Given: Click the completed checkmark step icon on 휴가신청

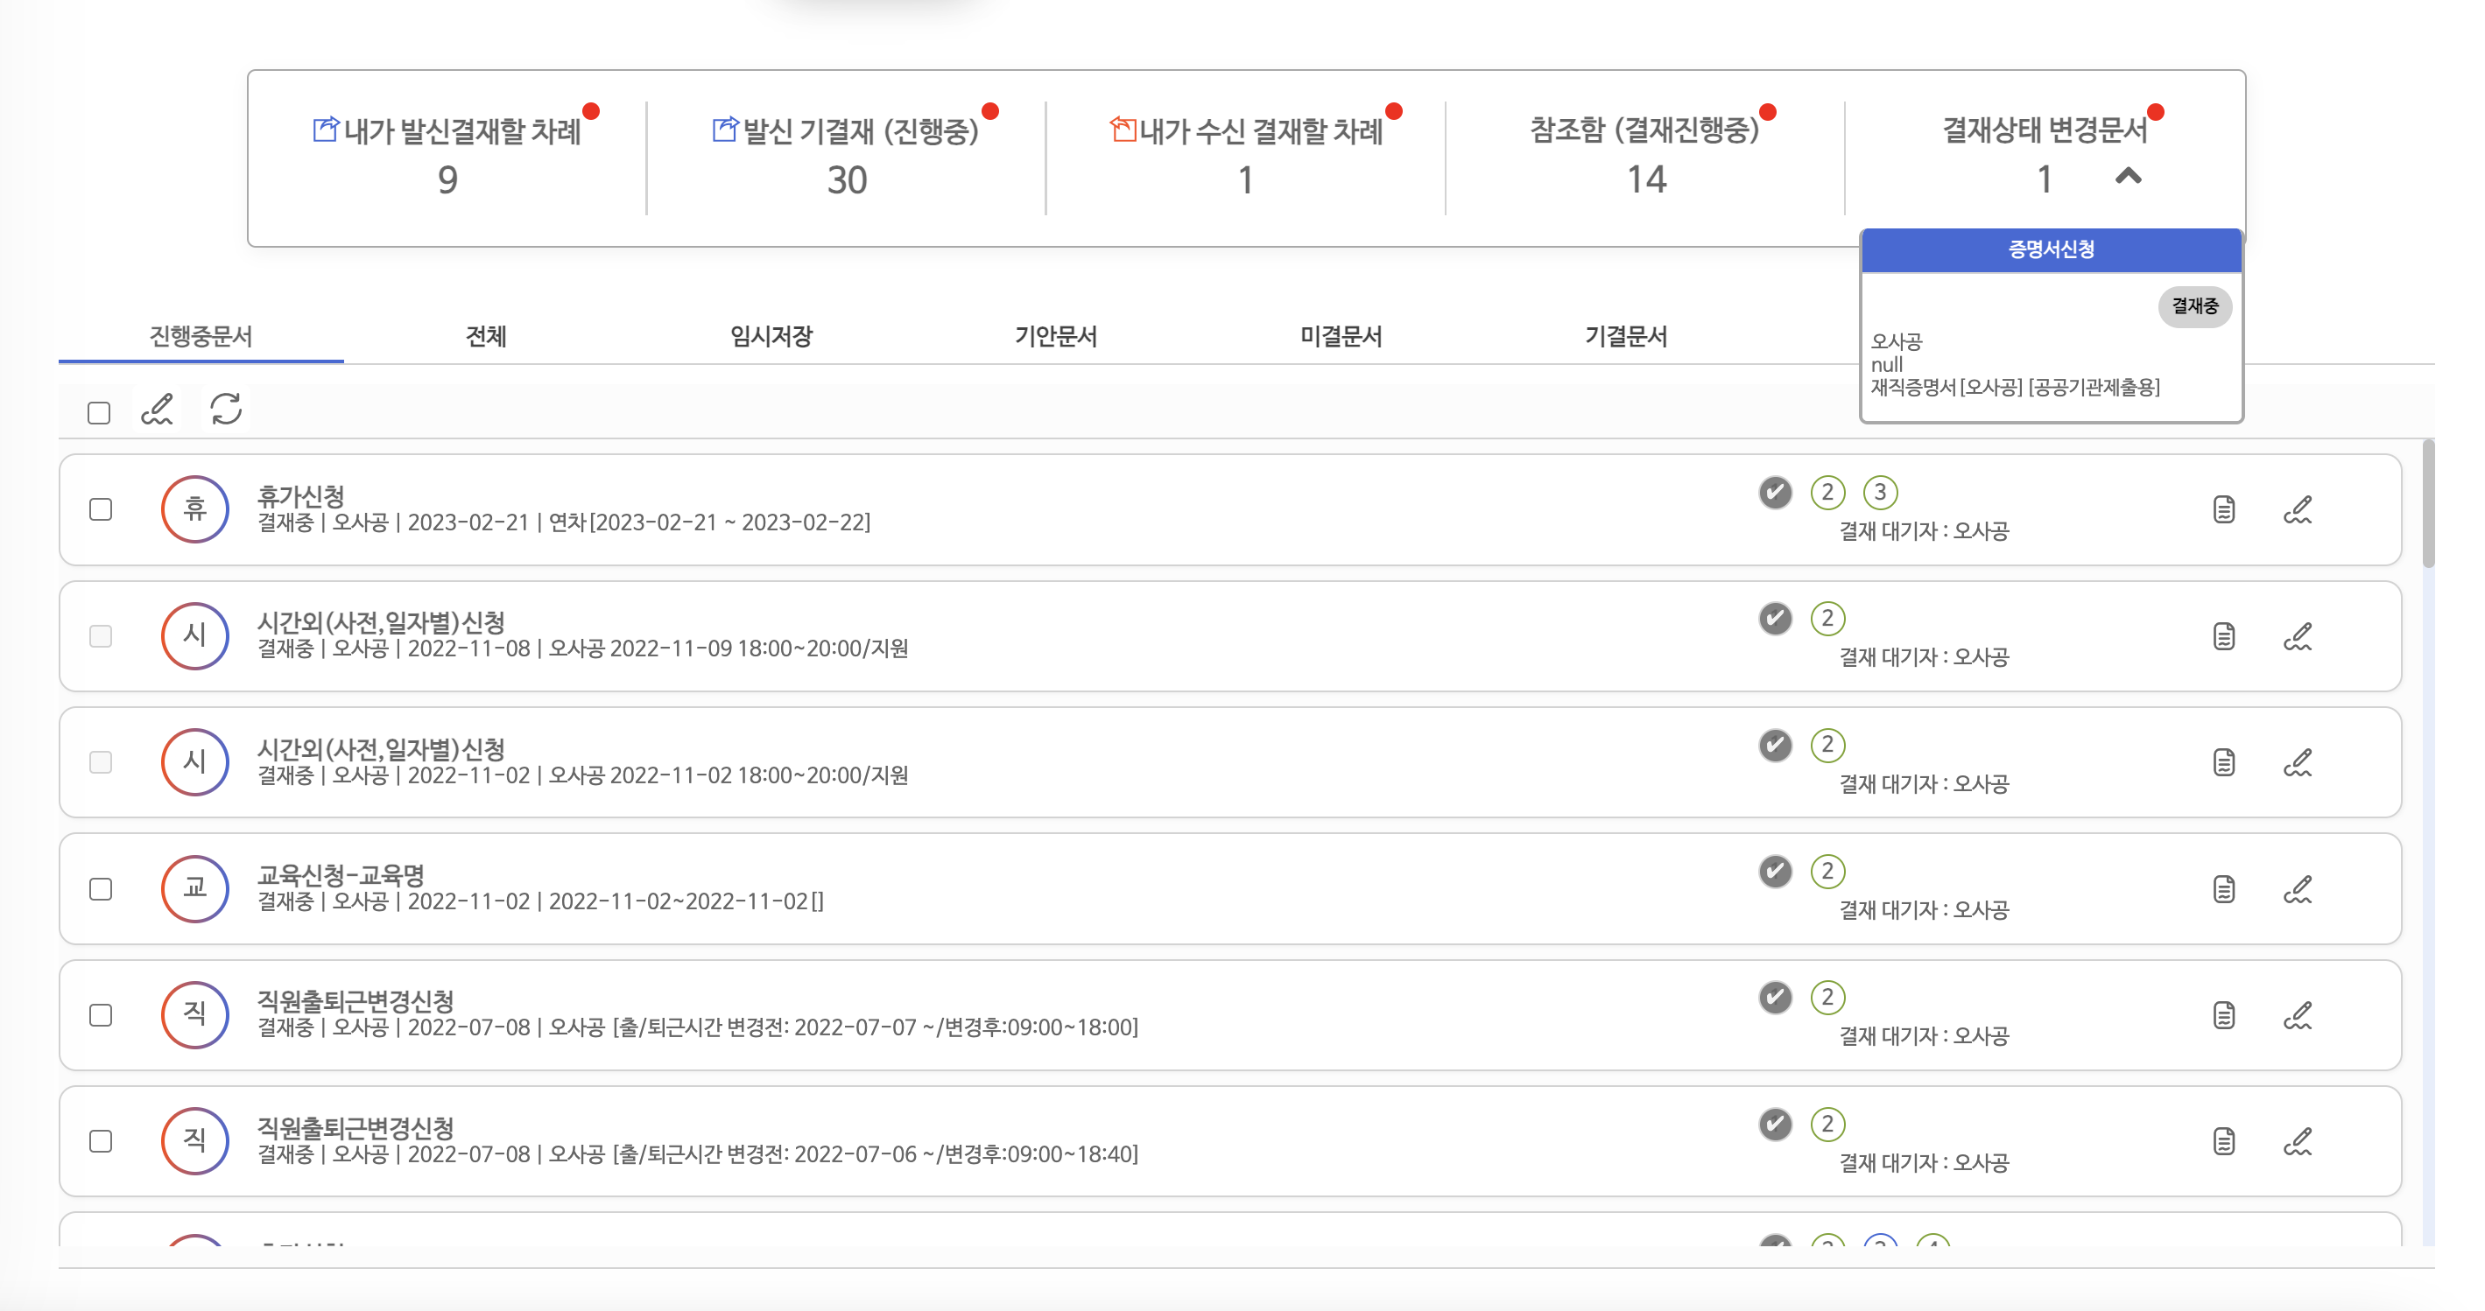Looking at the screenshot, I should tap(1775, 493).
